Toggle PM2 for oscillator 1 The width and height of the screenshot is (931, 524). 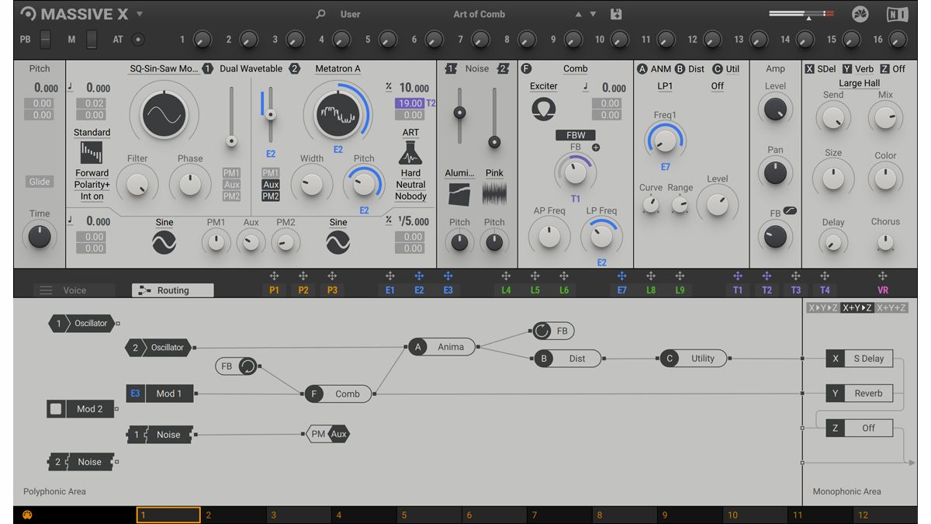pyautogui.click(x=231, y=196)
